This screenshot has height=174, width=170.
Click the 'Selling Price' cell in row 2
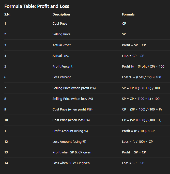pyautogui.click(x=61, y=34)
